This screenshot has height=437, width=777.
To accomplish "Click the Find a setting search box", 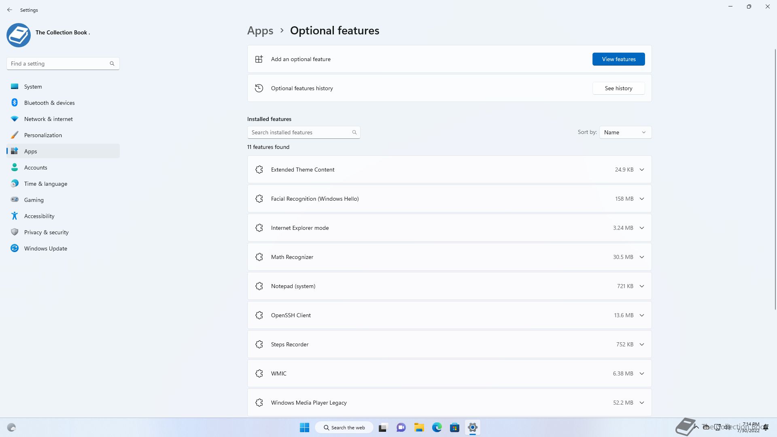I will click(63, 64).
